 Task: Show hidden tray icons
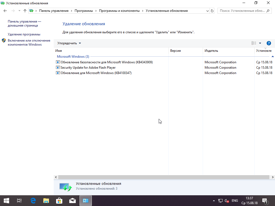tap(214, 201)
